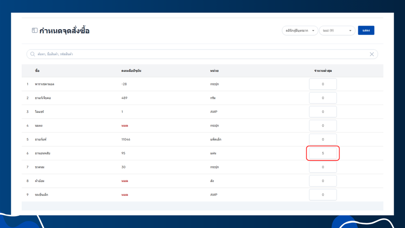
Task: Click the blue แสดง button
Action: (x=366, y=30)
